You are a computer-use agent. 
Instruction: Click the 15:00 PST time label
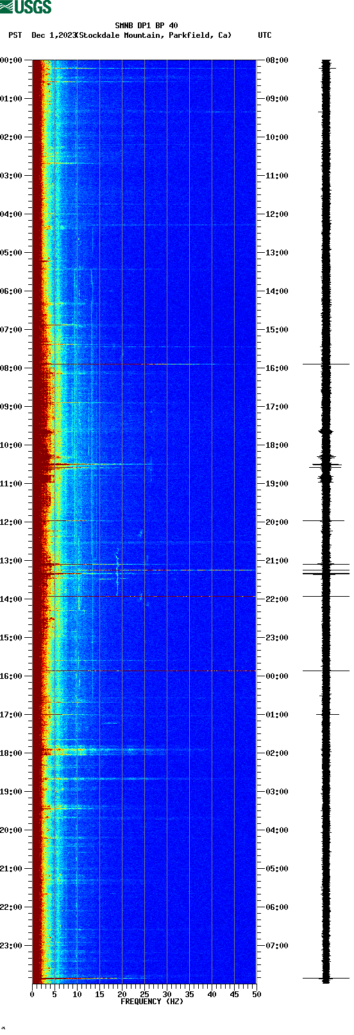pos(11,638)
